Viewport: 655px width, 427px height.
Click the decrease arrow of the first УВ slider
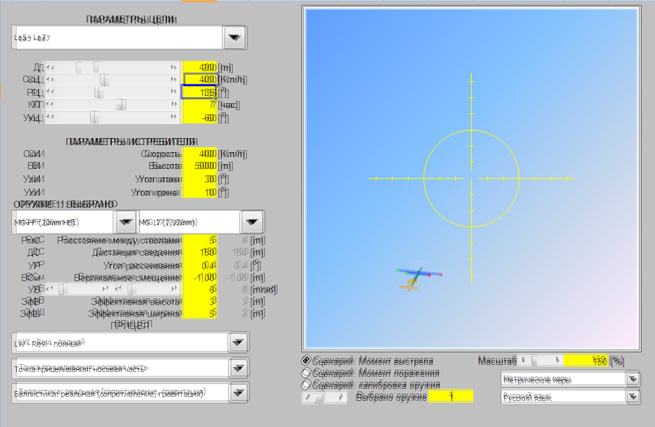(50, 288)
